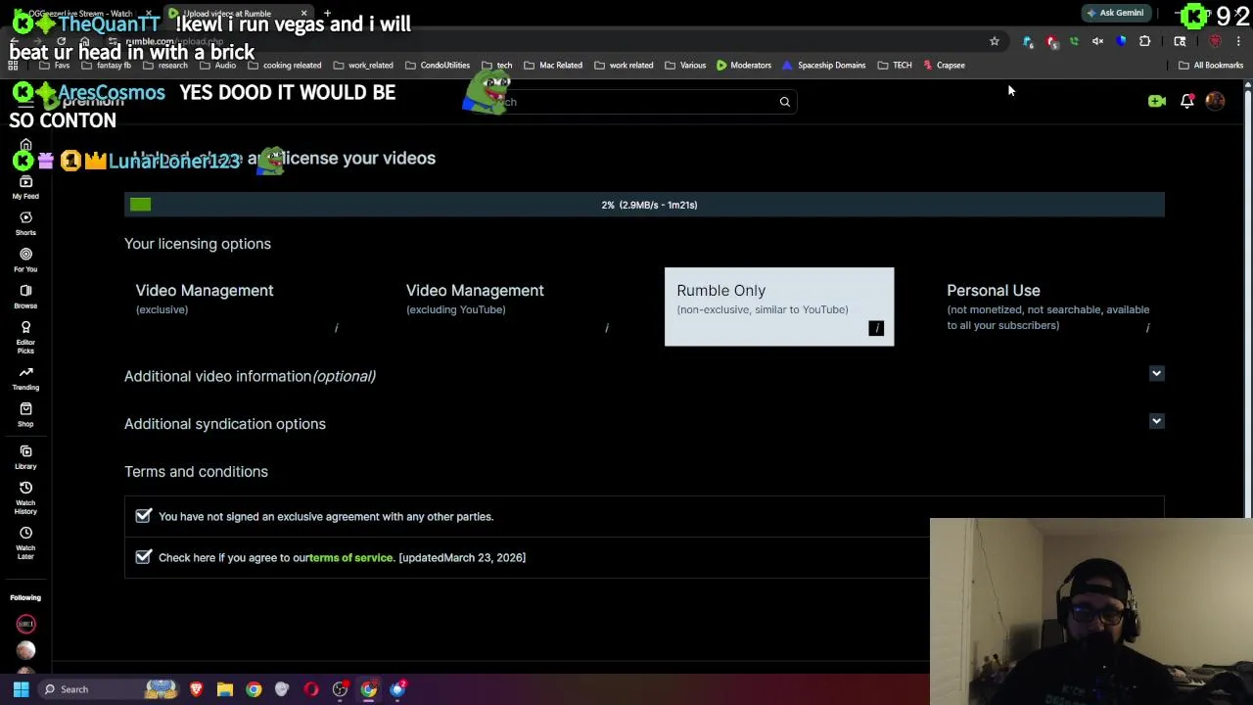Switch to the Upload videos at Rumble tab
The image size is (1253, 705).
pyautogui.click(x=236, y=14)
